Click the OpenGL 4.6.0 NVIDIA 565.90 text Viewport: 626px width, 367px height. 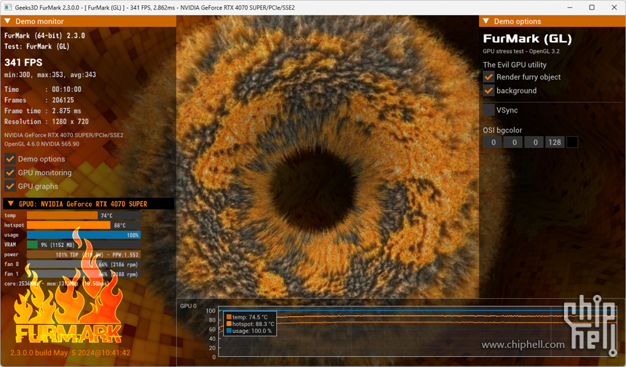pos(42,144)
